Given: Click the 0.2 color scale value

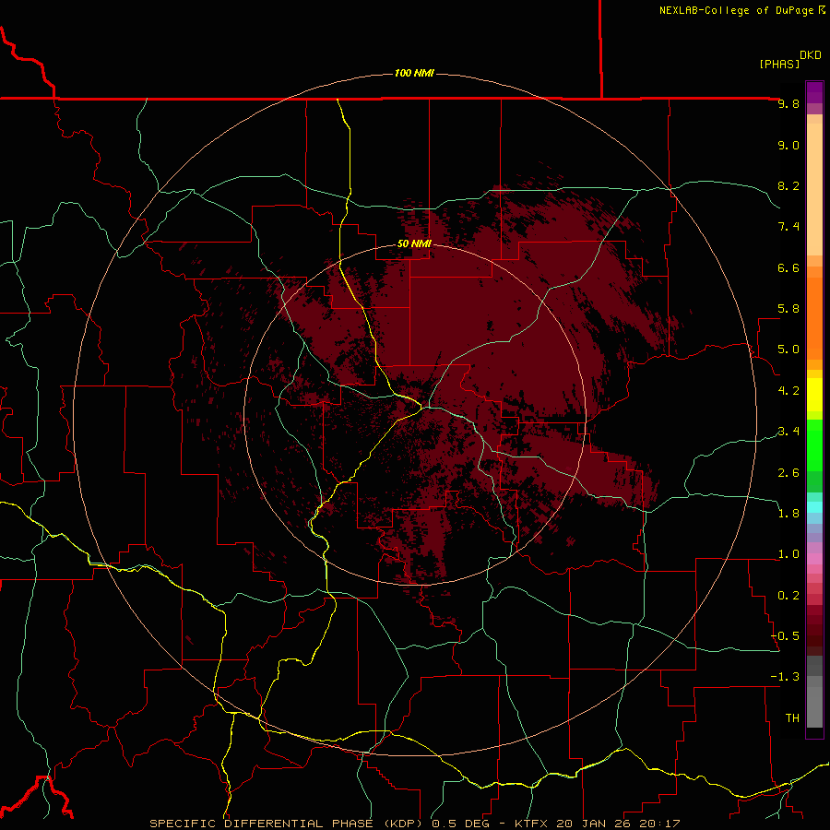Looking at the screenshot, I should tap(788, 596).
